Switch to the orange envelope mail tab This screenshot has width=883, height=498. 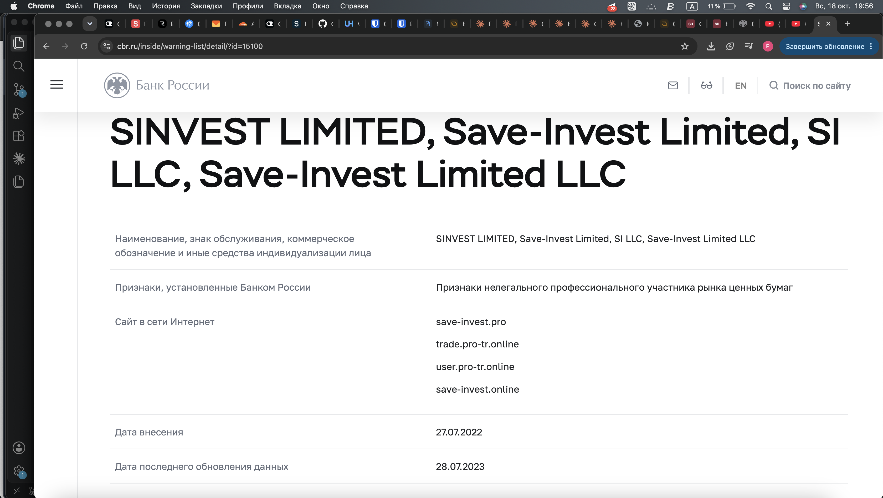point(215,24)
